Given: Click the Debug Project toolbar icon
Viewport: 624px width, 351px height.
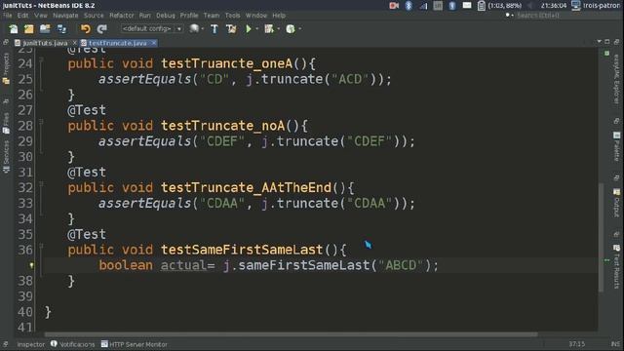Looking at the screenshot, I should click(x=269, y=29).
